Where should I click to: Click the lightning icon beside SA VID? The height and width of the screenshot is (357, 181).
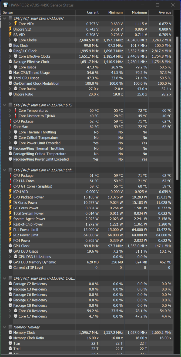tap(11, 35)
